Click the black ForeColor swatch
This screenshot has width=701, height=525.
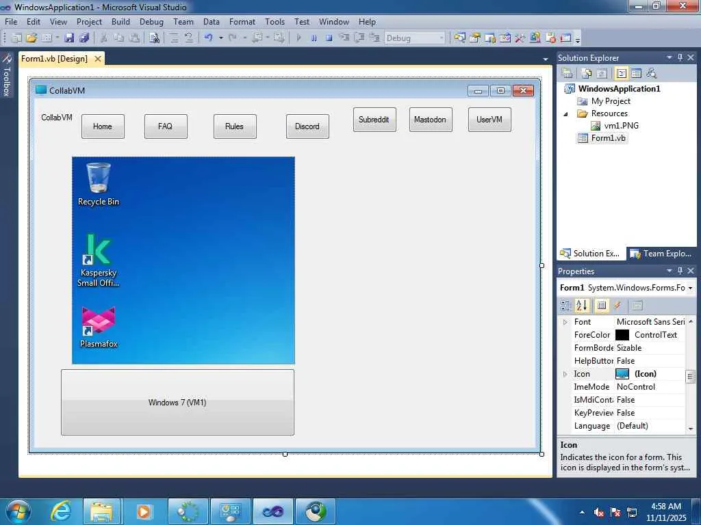622,335
